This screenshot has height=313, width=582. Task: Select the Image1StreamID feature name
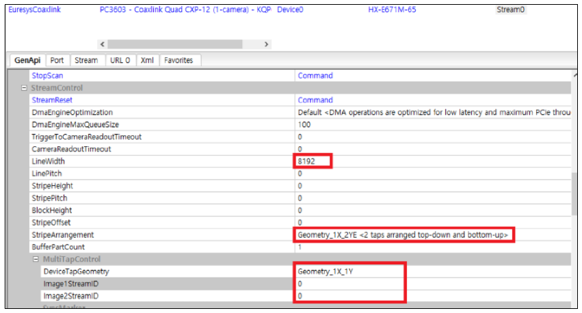point(71,284)
